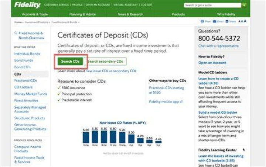Select CDs in sidebar
The height and width of the screenshot is (167, 266).
[x=18, y=74]
